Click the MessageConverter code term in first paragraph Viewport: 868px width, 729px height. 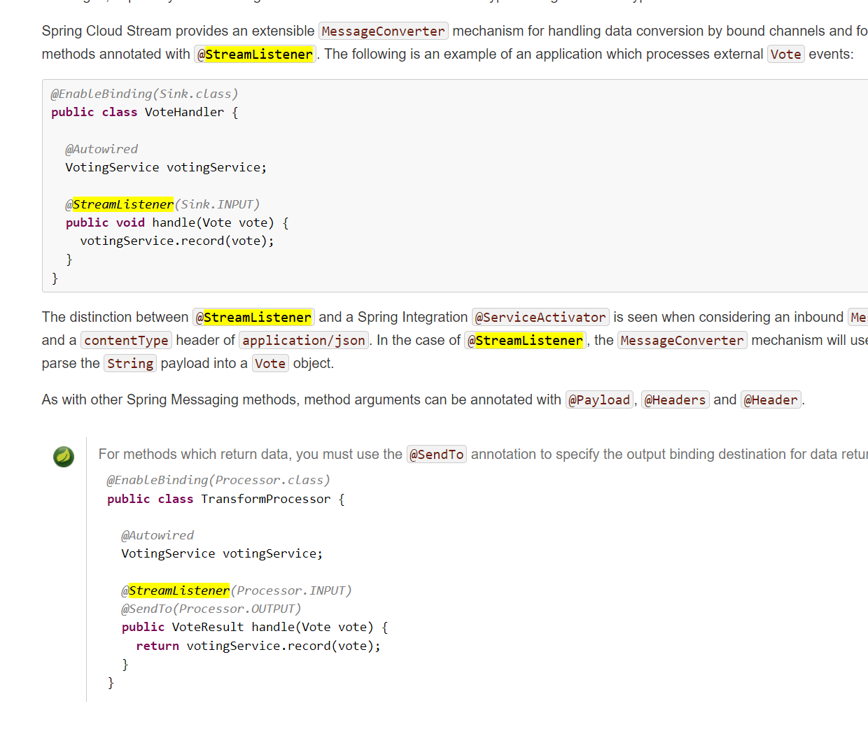point(383,31)
